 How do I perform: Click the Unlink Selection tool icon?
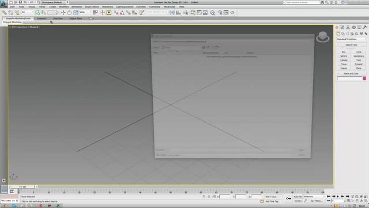10,13
